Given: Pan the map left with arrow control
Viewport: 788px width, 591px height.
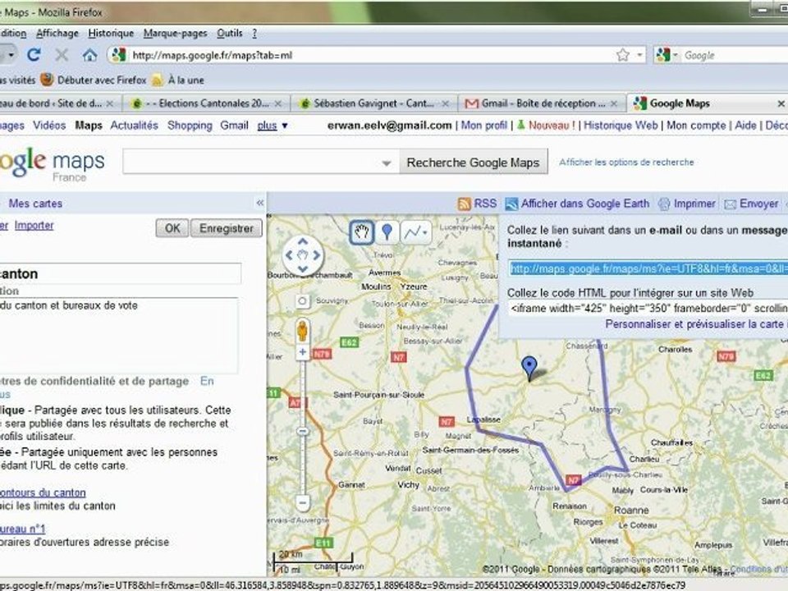Looking at the screenshot, I should pyautogui.click(x=289, y=255).
